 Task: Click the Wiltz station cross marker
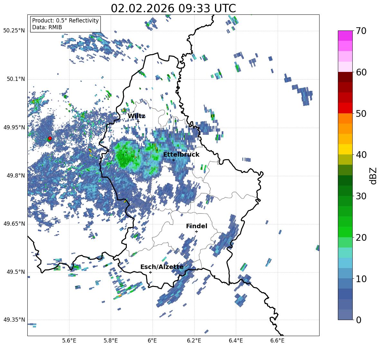tap(138, 121)
